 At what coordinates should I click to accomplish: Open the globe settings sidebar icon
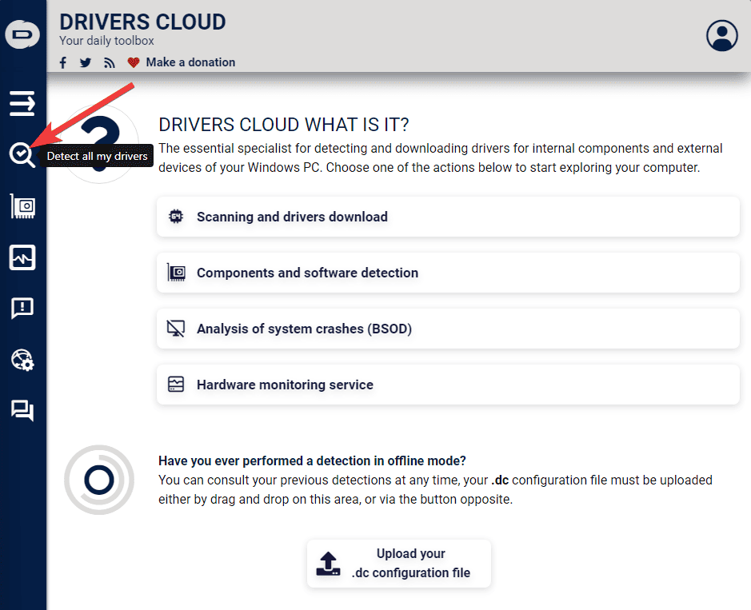tap(22, 360)
